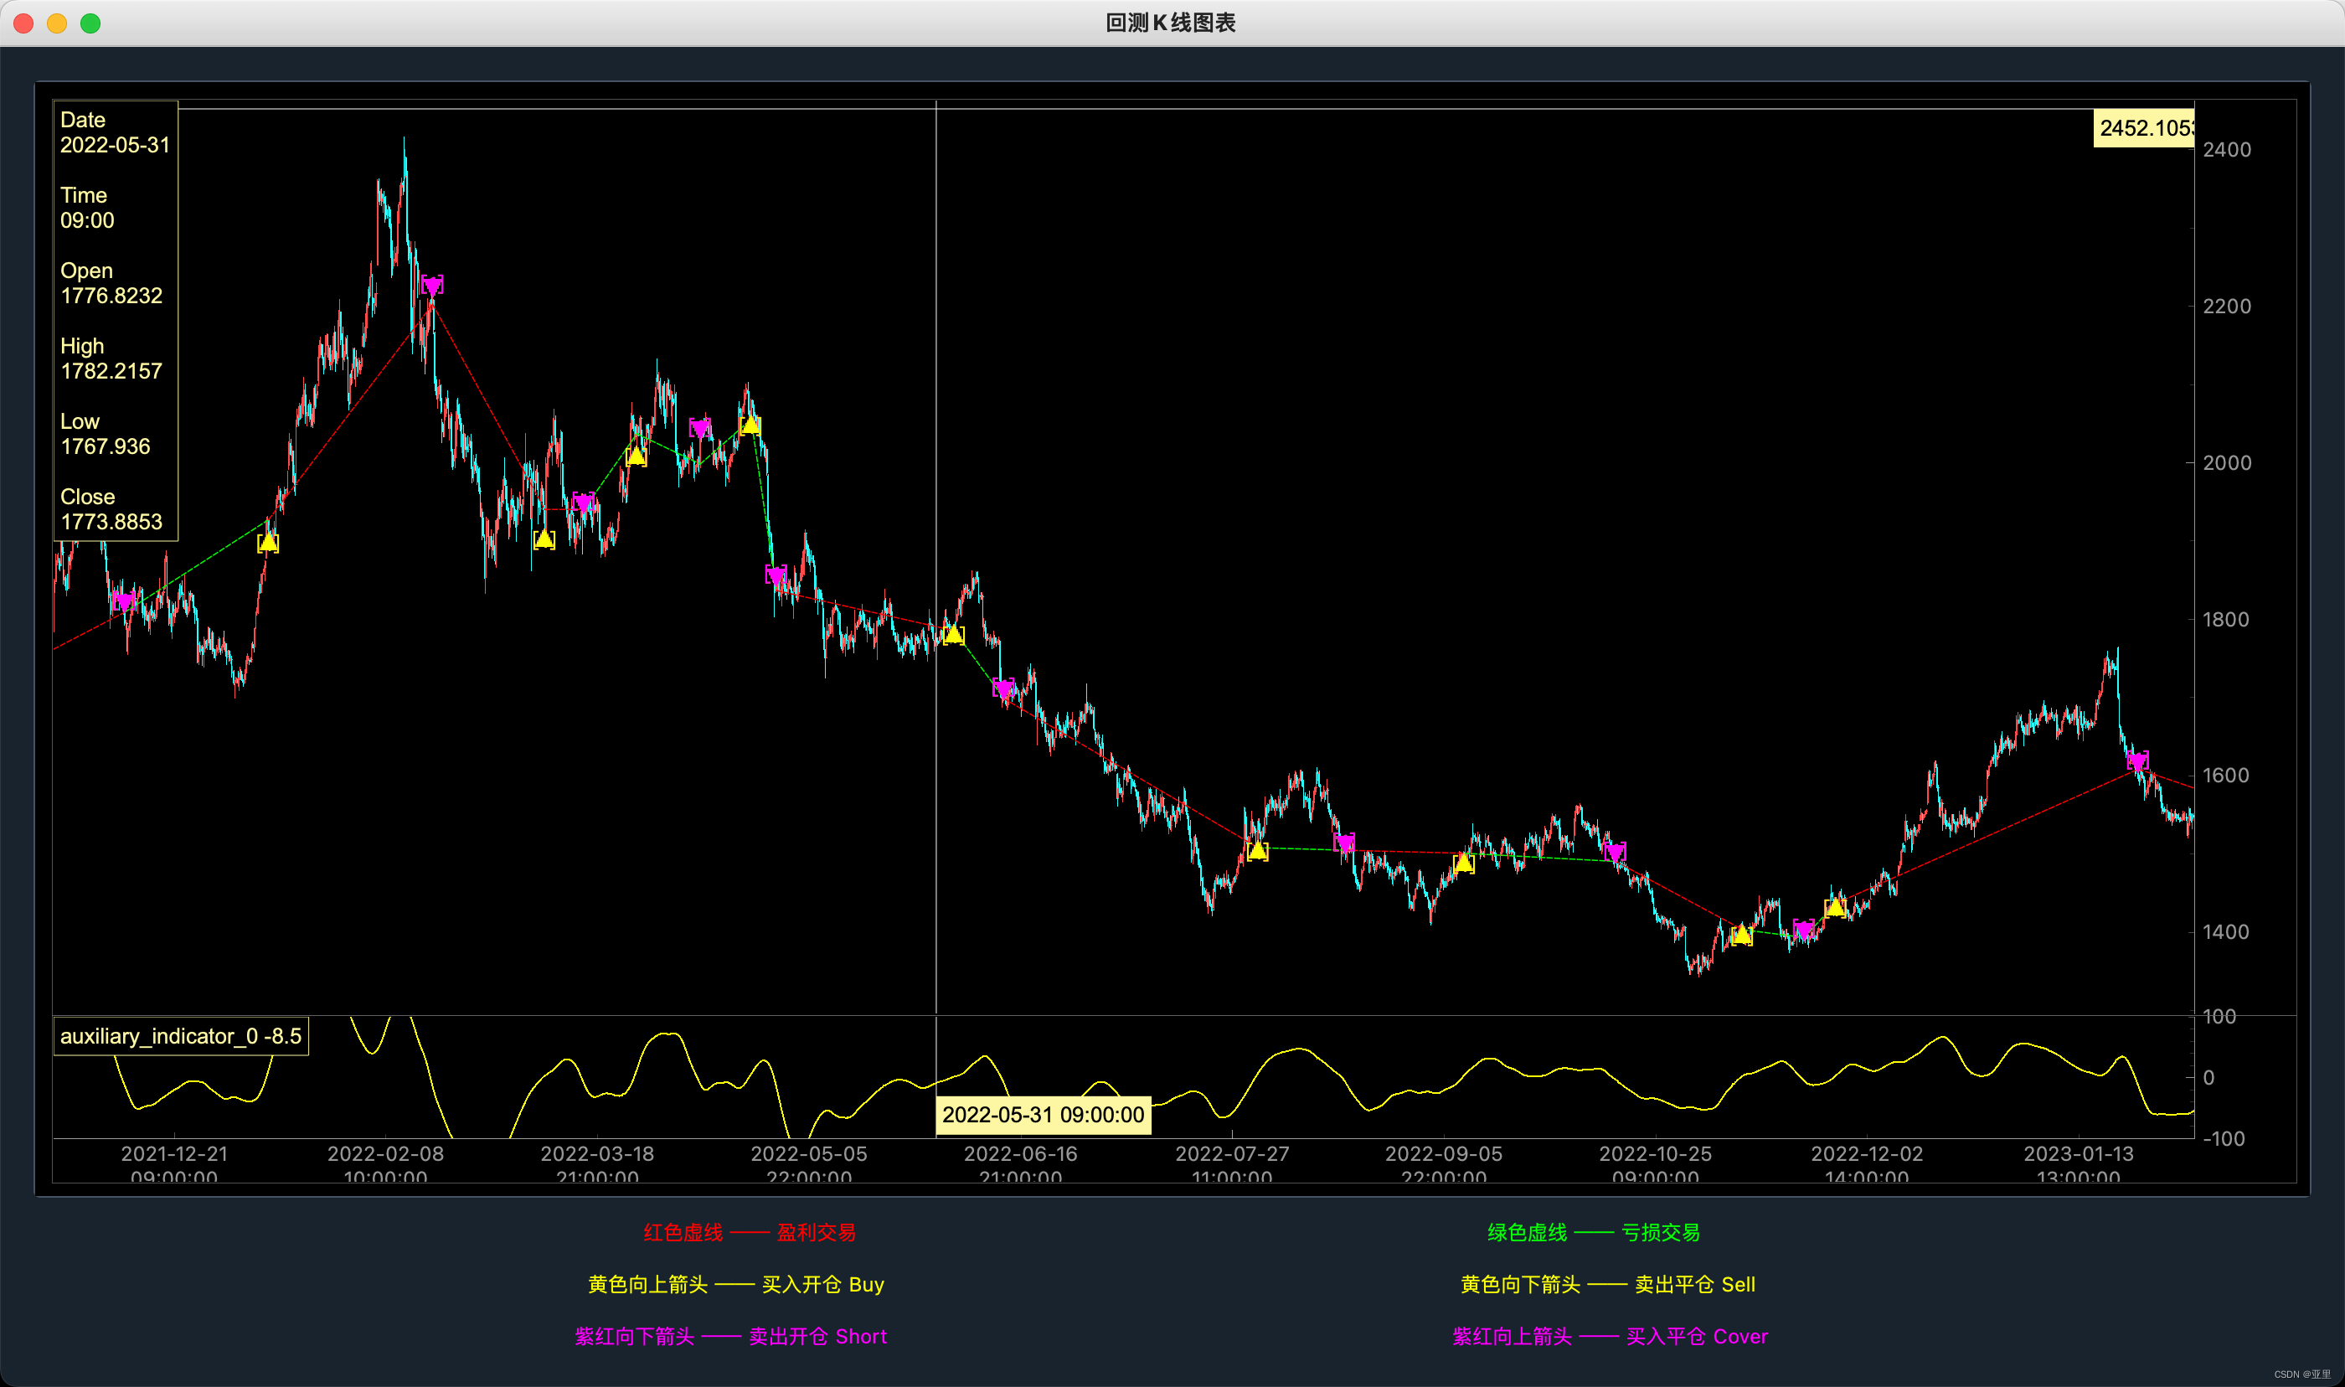Viewport: 2345px width, 1387px height.
Task: Click the 2000 label on the price axis
Action: click(x=2226, y=462)
